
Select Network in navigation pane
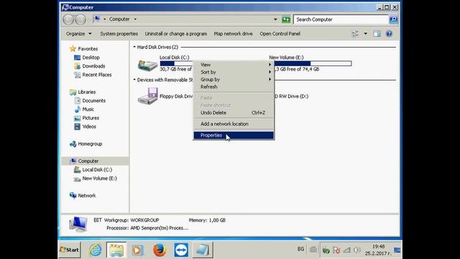86,196
